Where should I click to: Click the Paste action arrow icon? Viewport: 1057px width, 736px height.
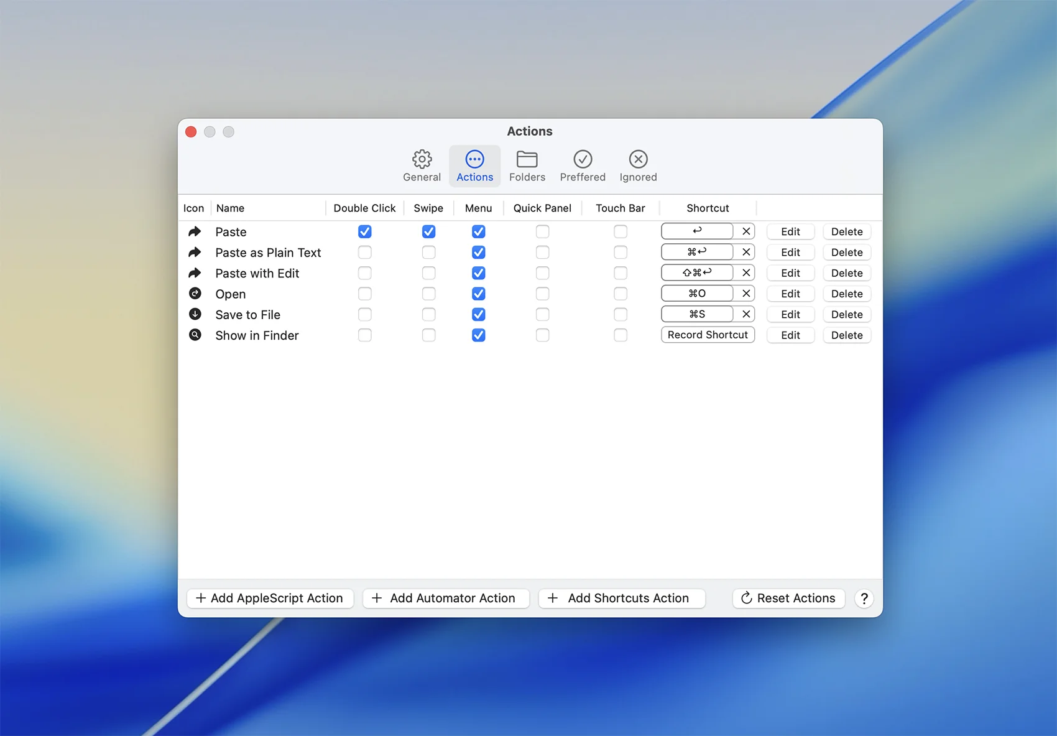[x=195, y=231]
